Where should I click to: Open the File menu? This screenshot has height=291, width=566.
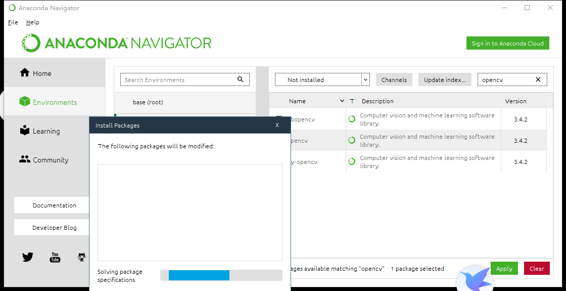point(13,22)
